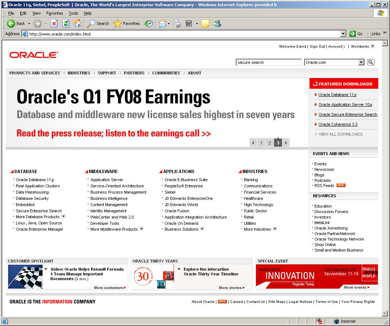Open the Help menu
Image resolution: width=390 pixels, height=326 pixels.
87,13
